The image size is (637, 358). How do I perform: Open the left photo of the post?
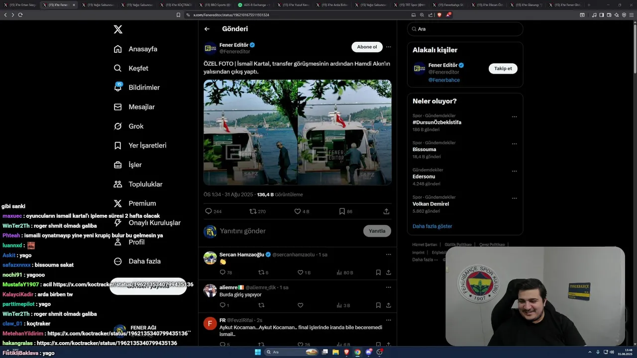tap(250, 132)
